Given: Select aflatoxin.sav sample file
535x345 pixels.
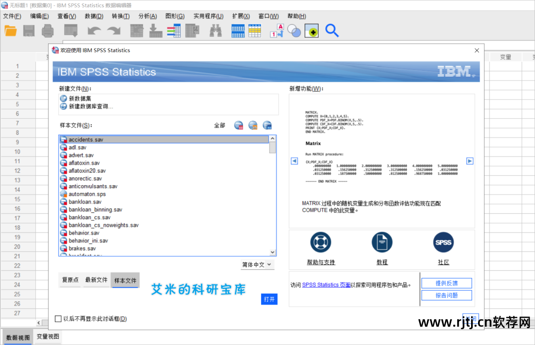Looking at the screenshot, I should [x=164, y=163].
